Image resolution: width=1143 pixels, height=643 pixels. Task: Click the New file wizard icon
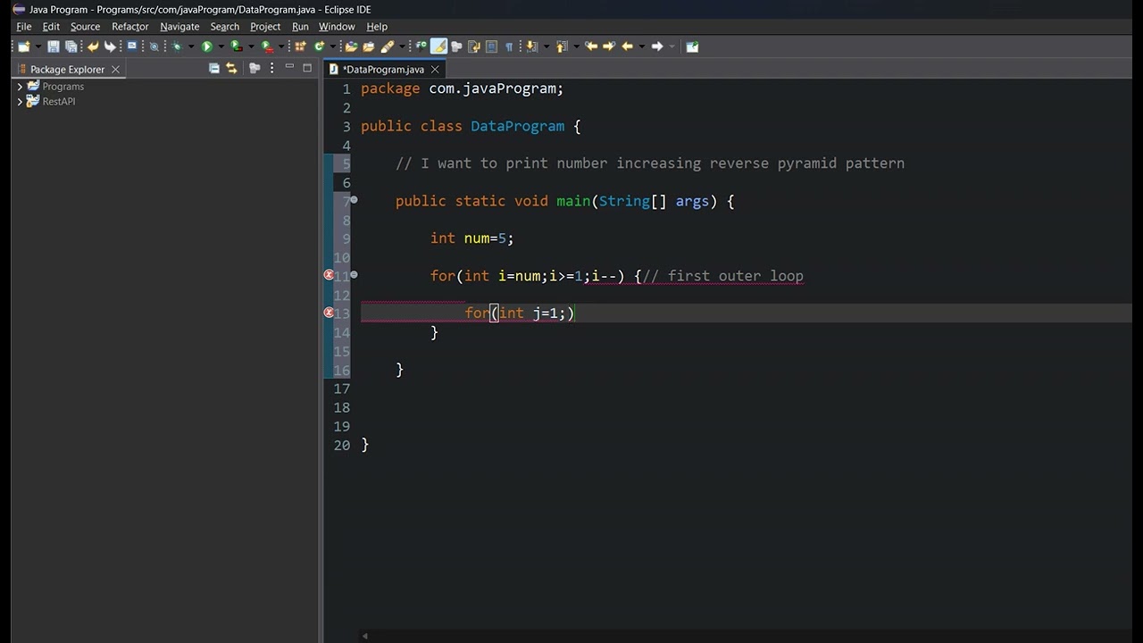24,46
